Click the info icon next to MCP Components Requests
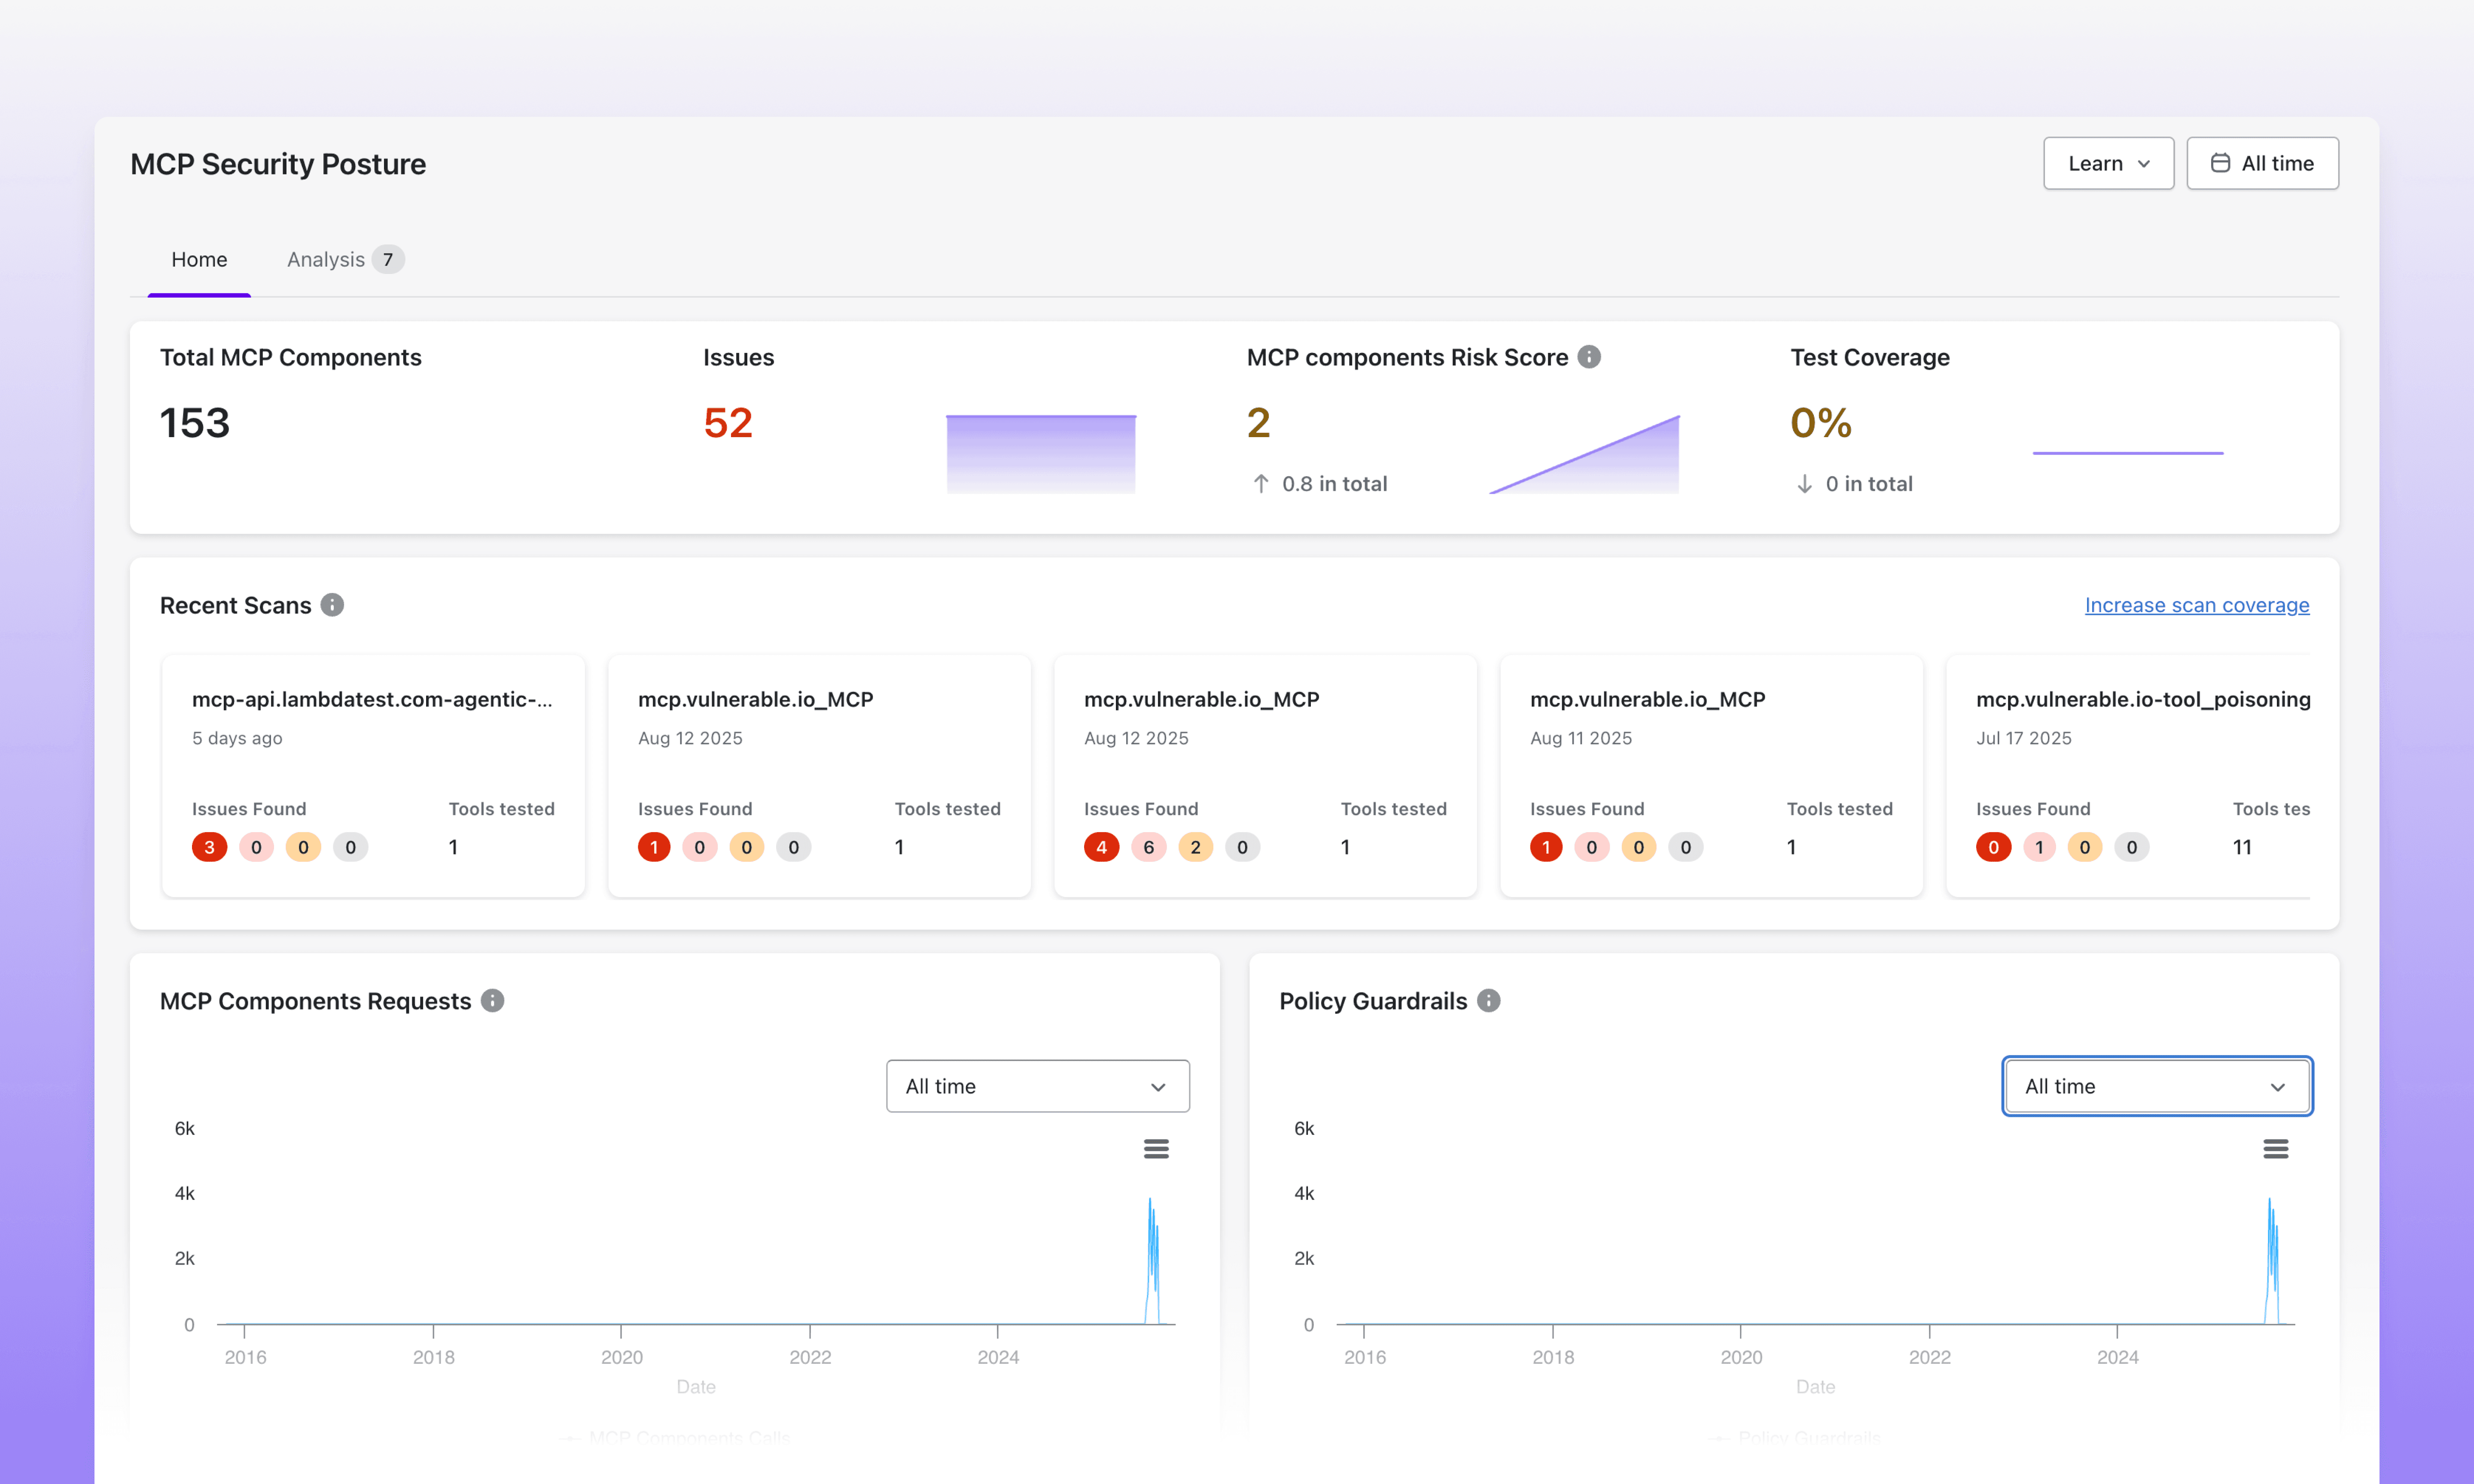The width and height of the screenshot is (2474, 1484). pyautogui.click(x=492, y=1000)
